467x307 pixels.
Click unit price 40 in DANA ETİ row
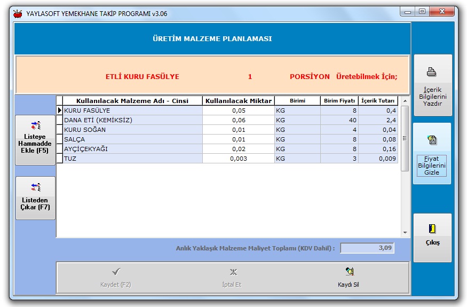(x=339, y=120)
